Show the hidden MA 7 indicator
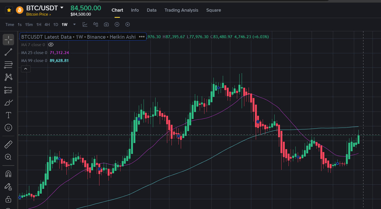381x209 pixels. 51,45
